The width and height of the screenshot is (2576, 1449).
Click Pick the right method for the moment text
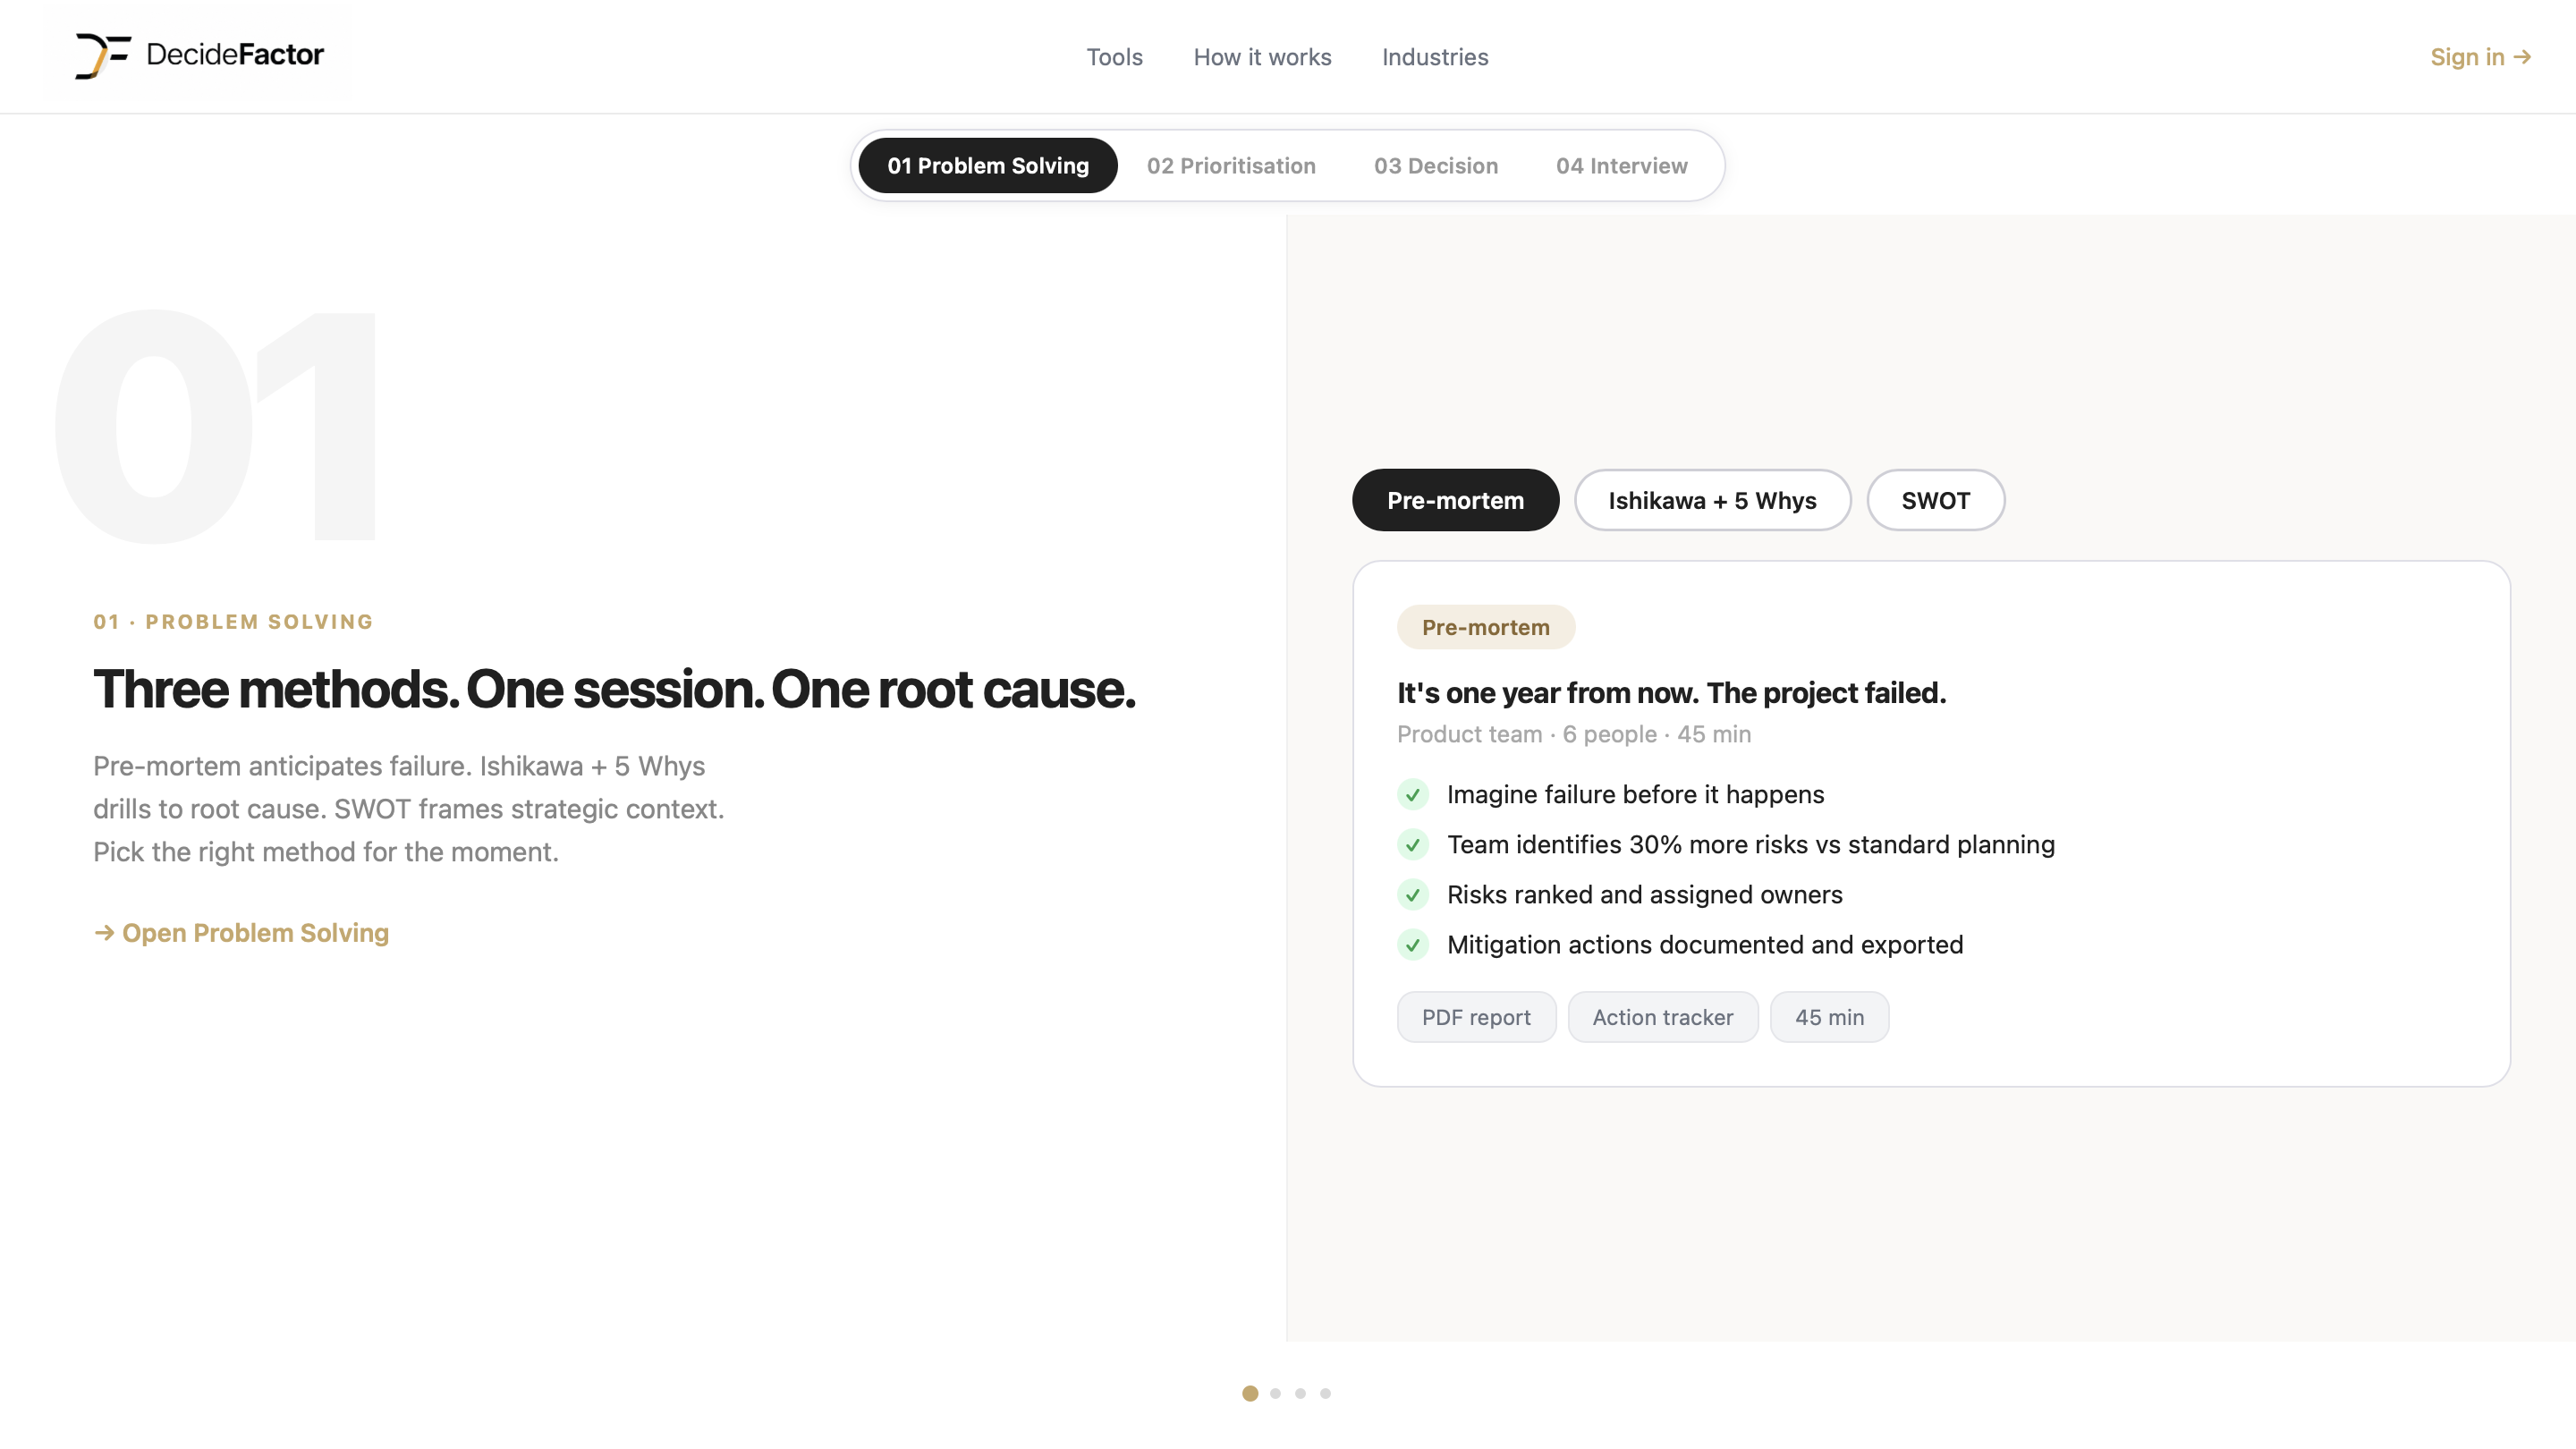click(x=326, y=851)
